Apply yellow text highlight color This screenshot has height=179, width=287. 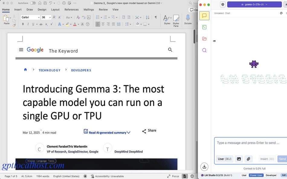[67, 24]
